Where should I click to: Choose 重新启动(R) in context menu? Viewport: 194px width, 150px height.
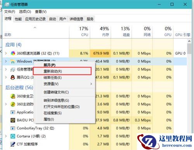point(62,71)
